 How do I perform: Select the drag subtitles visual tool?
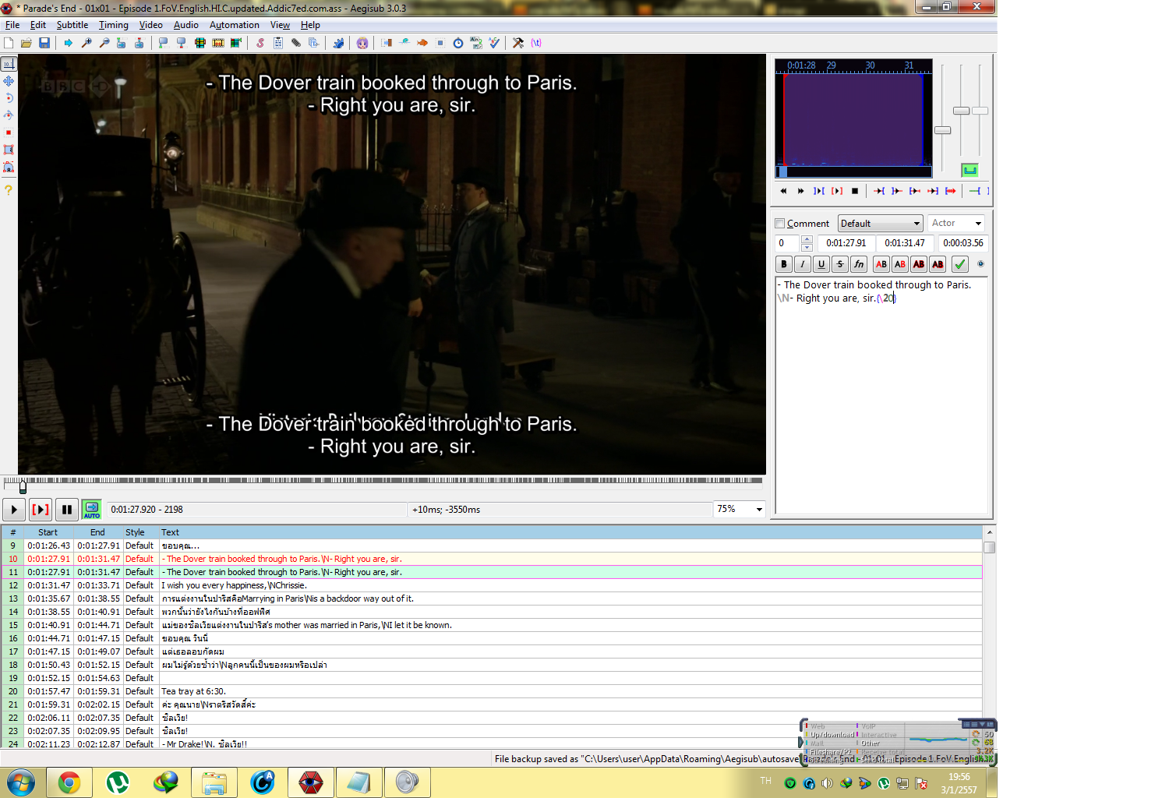(x=9, y=81)
